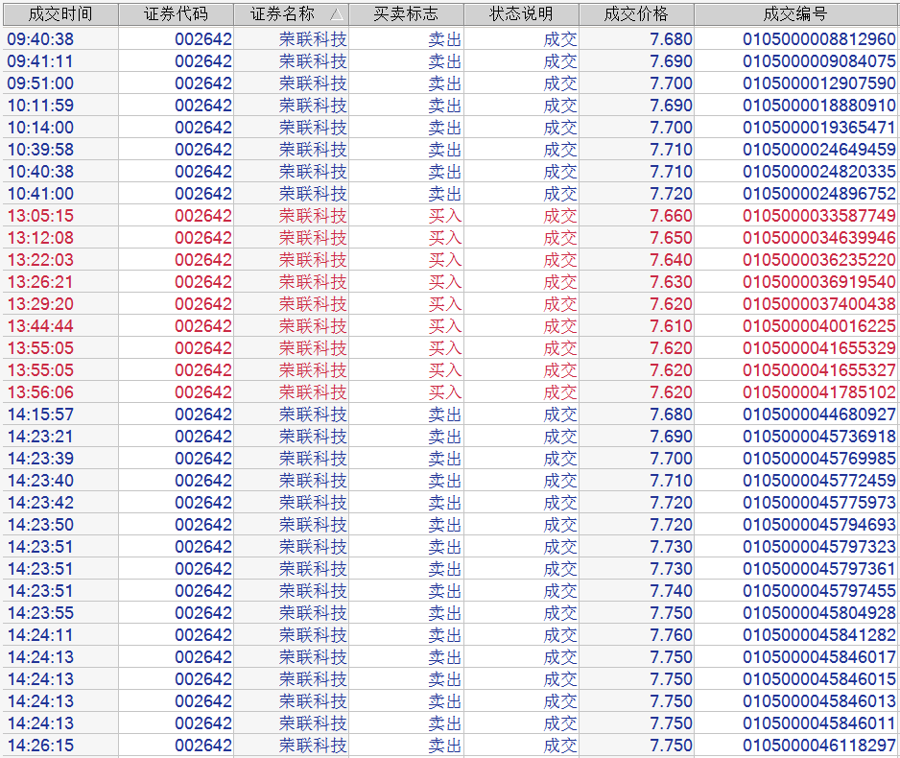Select trade time 09:40:38

(x=40, y=39)
